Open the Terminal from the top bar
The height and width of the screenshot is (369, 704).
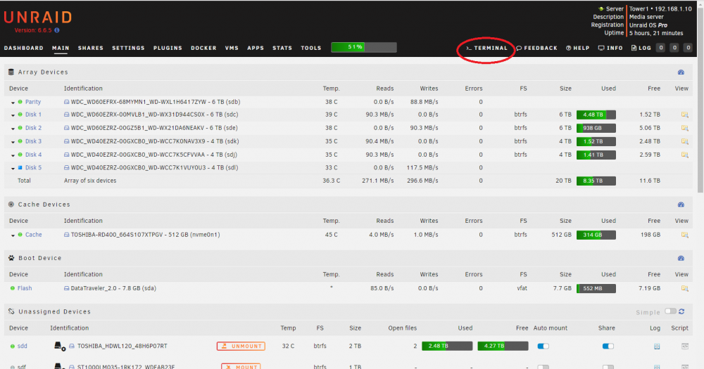tap(486, 48)
